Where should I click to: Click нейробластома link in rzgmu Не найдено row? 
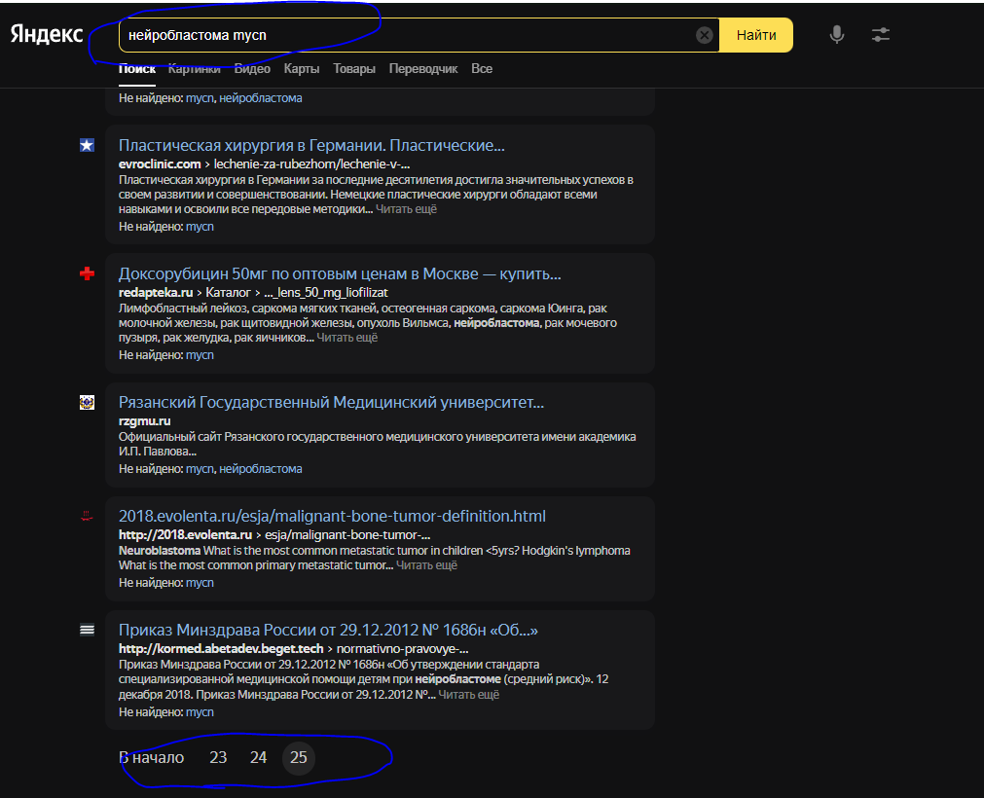pyautogui.click(x=261, y=469)
